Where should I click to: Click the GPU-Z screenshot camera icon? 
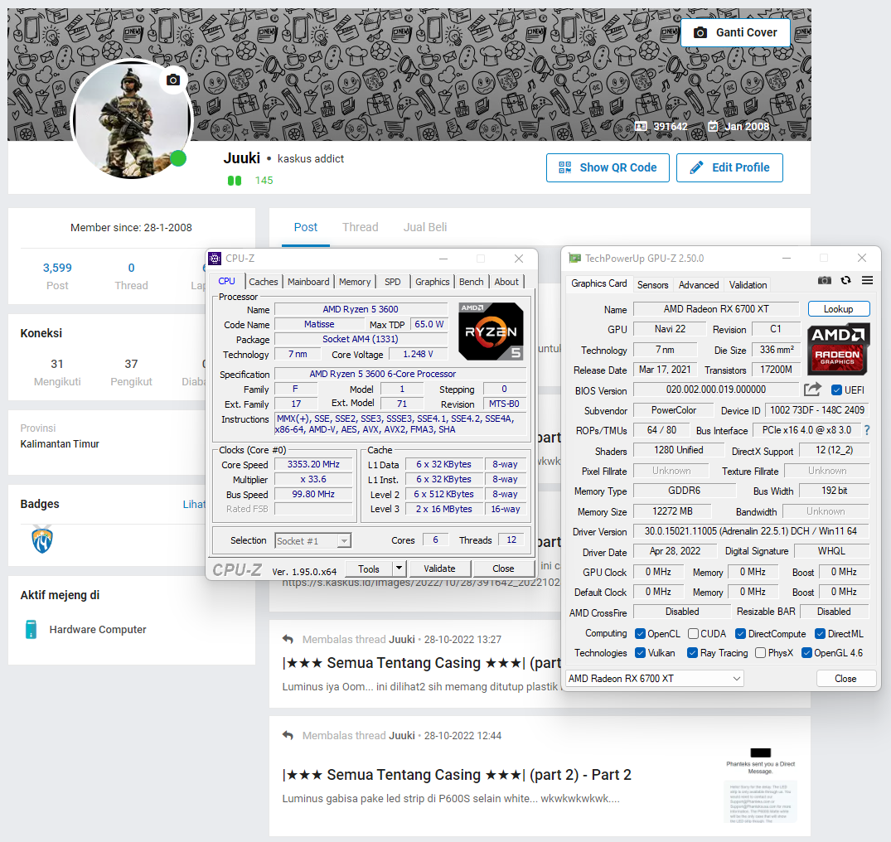click(825, 280)
